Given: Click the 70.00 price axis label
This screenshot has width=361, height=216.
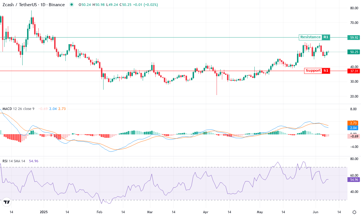Looking at the screenshot, I should click(x=354, y=23).
